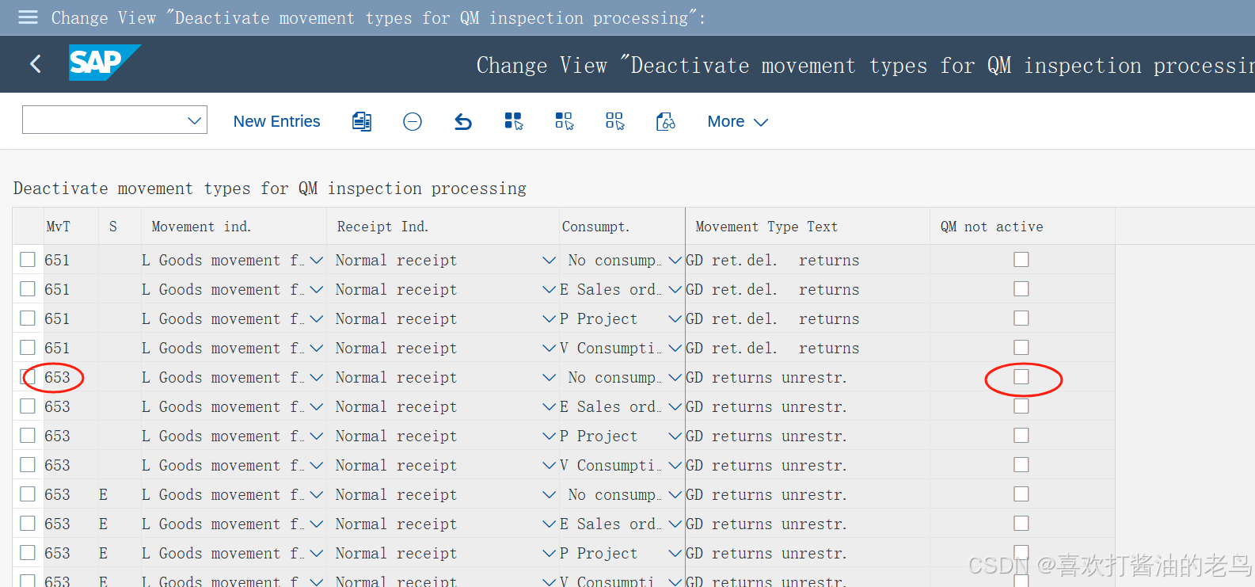1255x587 pixels.
Task: Select the 651 No consump. row checkbox
Action: (x=28, y=260)
